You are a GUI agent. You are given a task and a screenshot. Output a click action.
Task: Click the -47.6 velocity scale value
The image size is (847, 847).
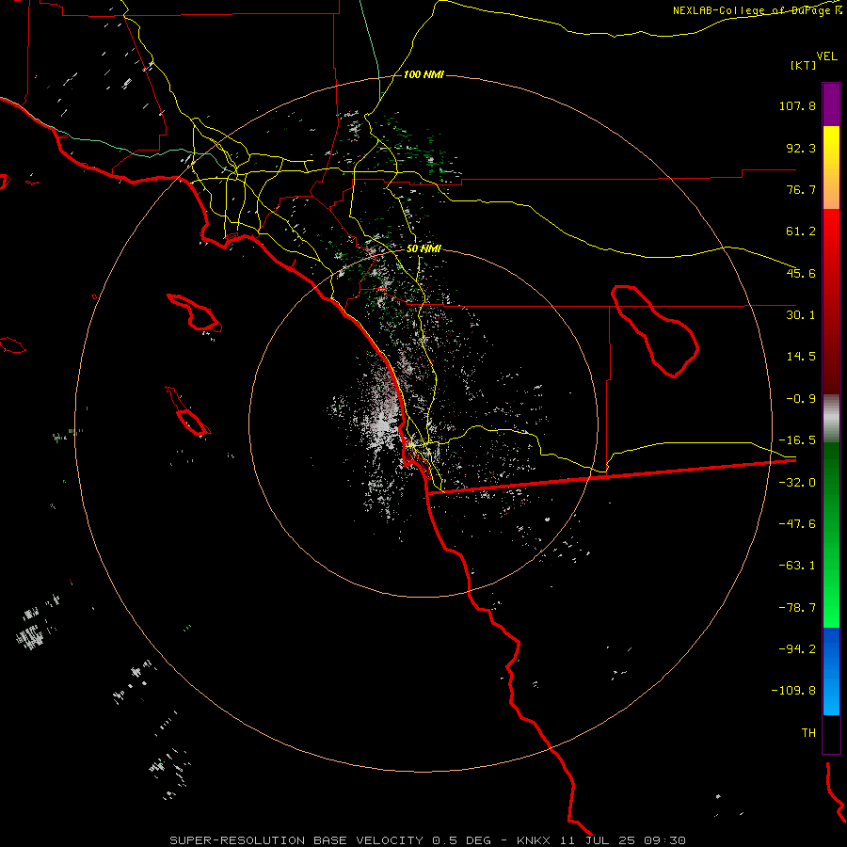[x=797, y=524]
